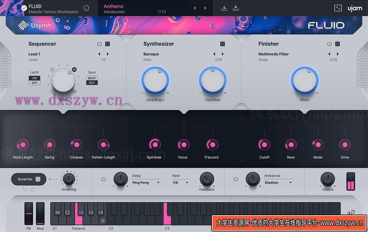The width and height of the screenshot is (368, 232).
Task: Click the Sequencer Rate knob
Action: coord(63,80)
